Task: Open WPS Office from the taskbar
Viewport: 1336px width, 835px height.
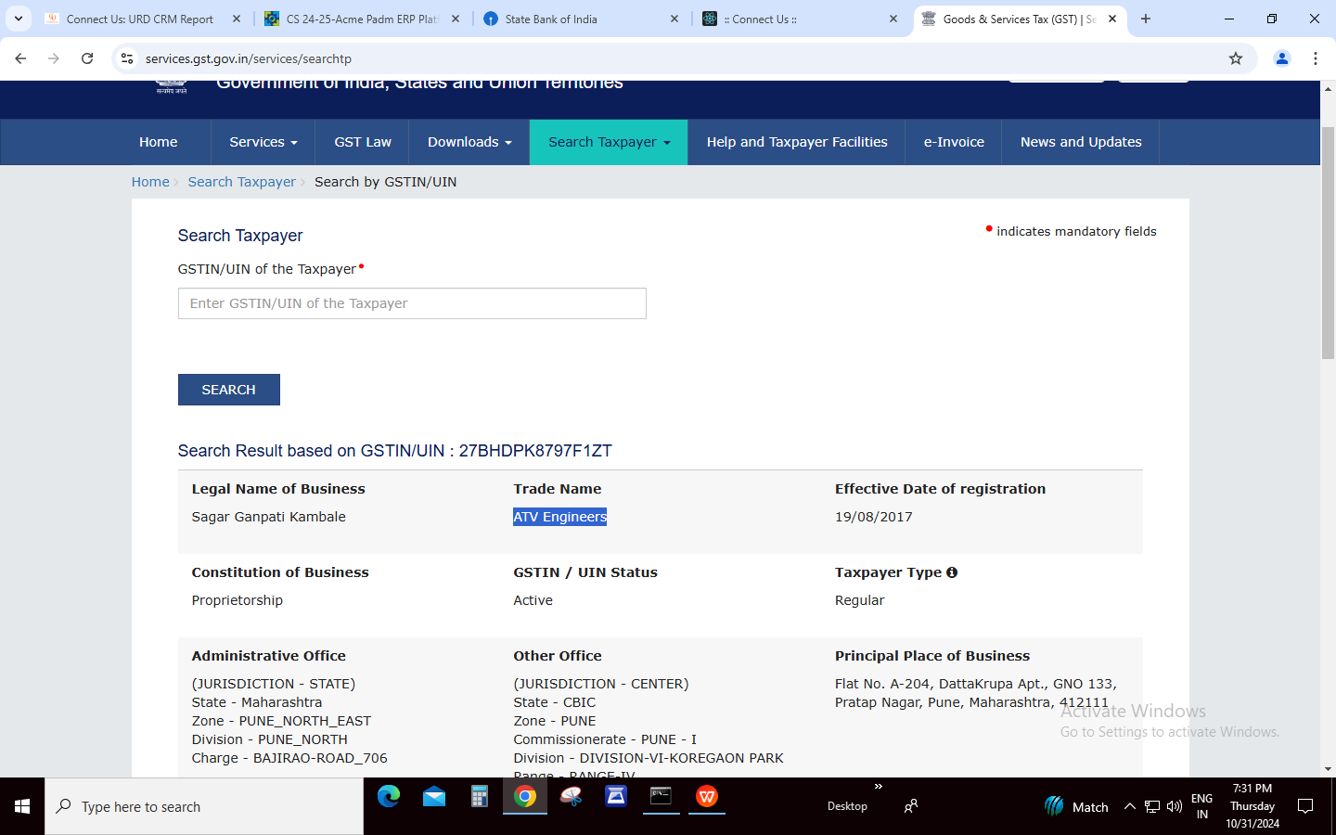Action: pyautogui.click(x=707, y=796)
